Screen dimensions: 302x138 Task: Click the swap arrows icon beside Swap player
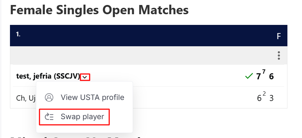pos(49,117)
